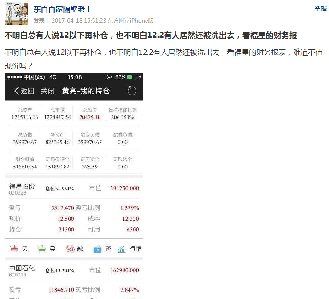Click total profit value 20475.40

[90, 117]
